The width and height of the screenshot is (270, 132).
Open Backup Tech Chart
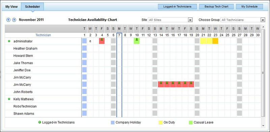(216, 6)
